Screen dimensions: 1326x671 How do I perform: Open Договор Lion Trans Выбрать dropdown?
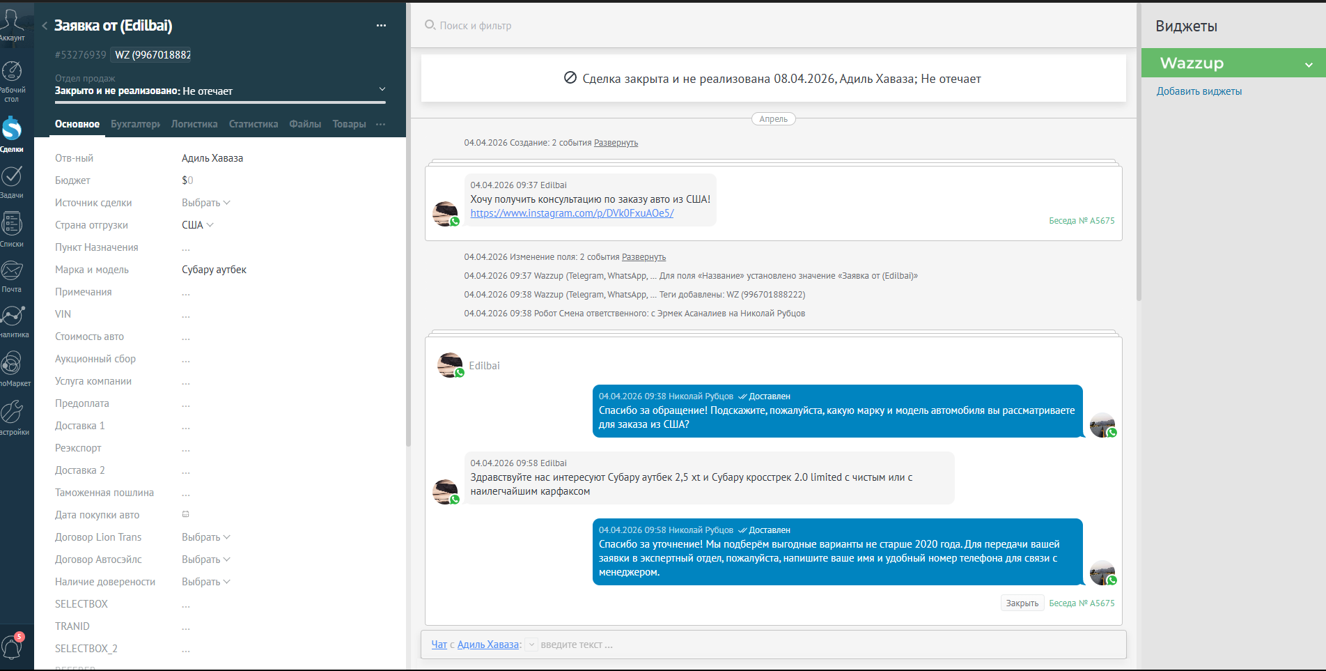point(205,537)
